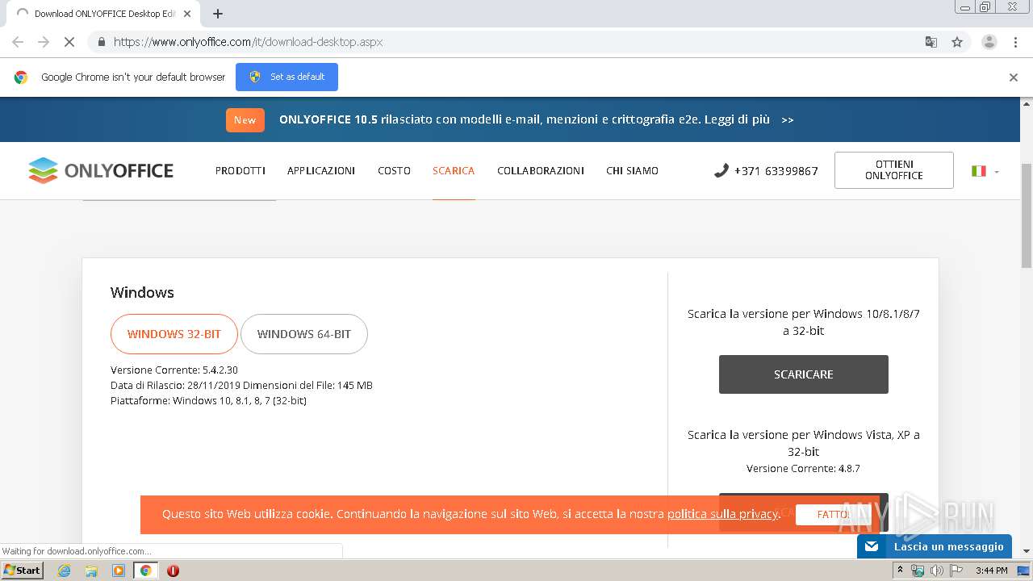The image size is (1033, 581).
Task: Bookmark this page with the star icon
Action: [x=957, y=42]
